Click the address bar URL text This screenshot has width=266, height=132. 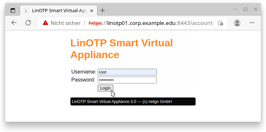(150, 23)
